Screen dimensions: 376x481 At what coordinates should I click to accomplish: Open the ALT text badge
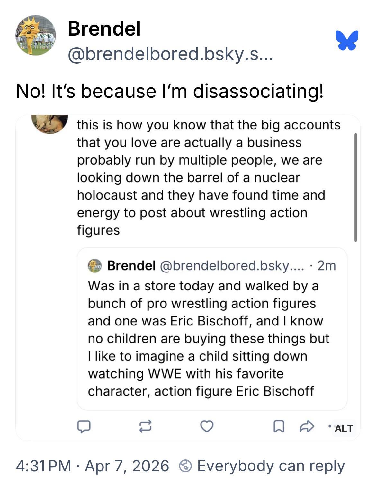(344, 428)
